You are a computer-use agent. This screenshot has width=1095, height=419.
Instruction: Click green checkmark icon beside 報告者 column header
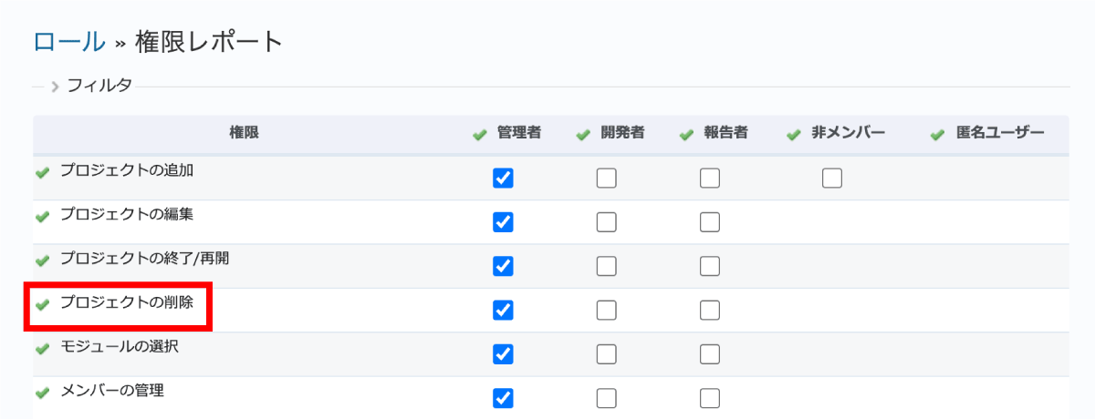pyautogui.click(x=687, y=135)
